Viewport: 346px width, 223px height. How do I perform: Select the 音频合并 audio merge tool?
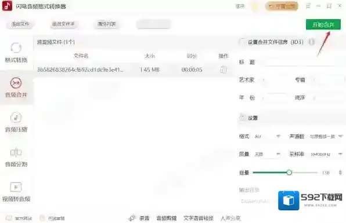pyautogui.click(x=16, y=87)
